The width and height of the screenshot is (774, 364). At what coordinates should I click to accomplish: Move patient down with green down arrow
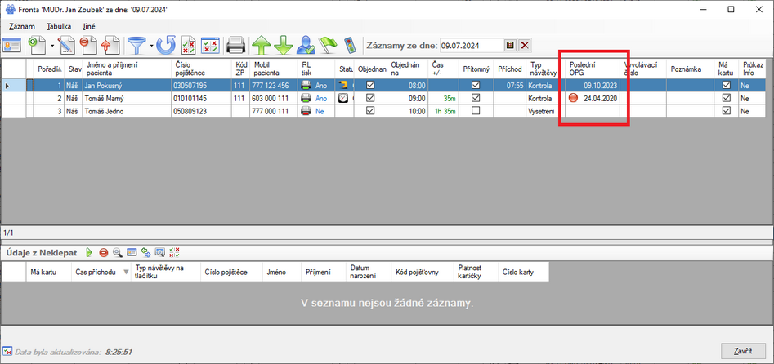pyautogui.click(x=284, y=46)
